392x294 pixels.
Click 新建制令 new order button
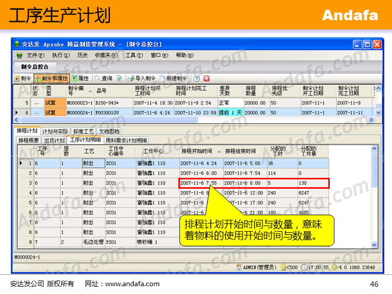(173, 78)
